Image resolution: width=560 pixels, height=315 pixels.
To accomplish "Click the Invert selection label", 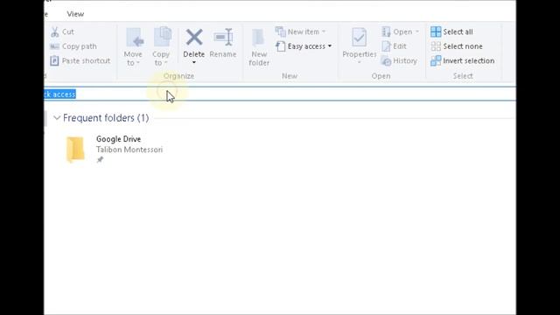I will 469,60.
